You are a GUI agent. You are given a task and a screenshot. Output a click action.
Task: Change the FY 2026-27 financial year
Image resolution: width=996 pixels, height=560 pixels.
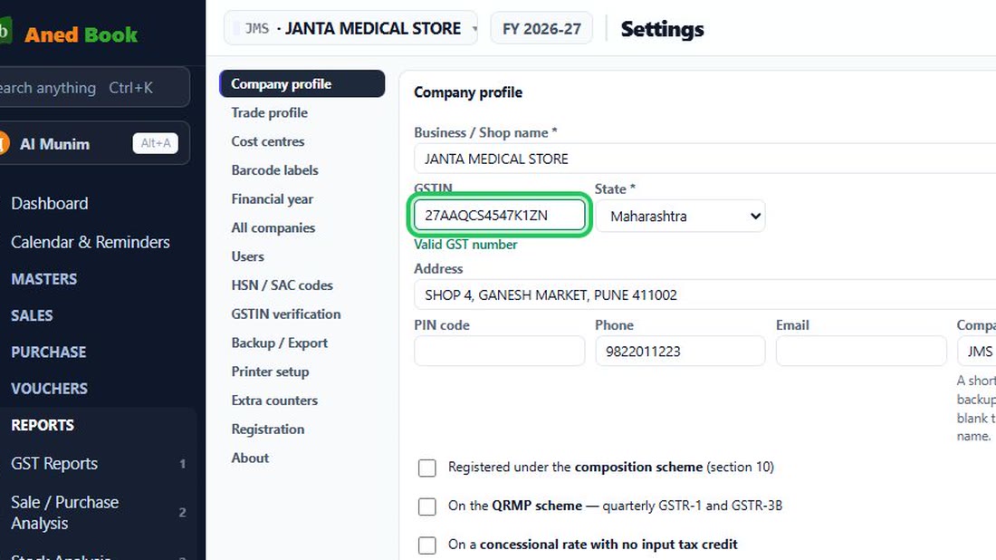coord(541,29)
